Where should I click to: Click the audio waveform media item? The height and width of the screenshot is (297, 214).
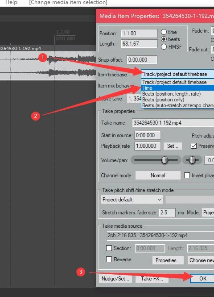(48, 66)
